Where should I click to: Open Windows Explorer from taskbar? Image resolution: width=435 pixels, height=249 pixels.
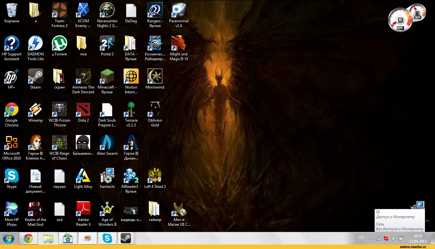48,238
